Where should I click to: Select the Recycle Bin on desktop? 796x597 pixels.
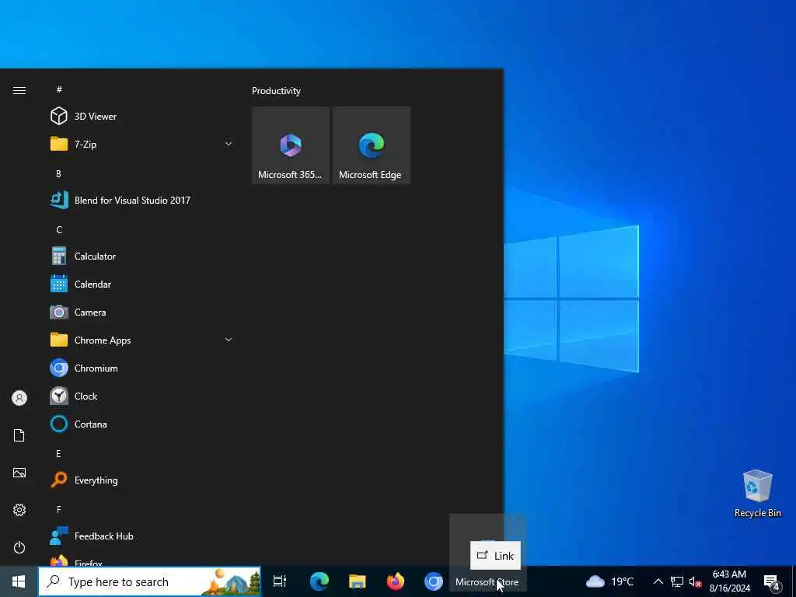757,494
